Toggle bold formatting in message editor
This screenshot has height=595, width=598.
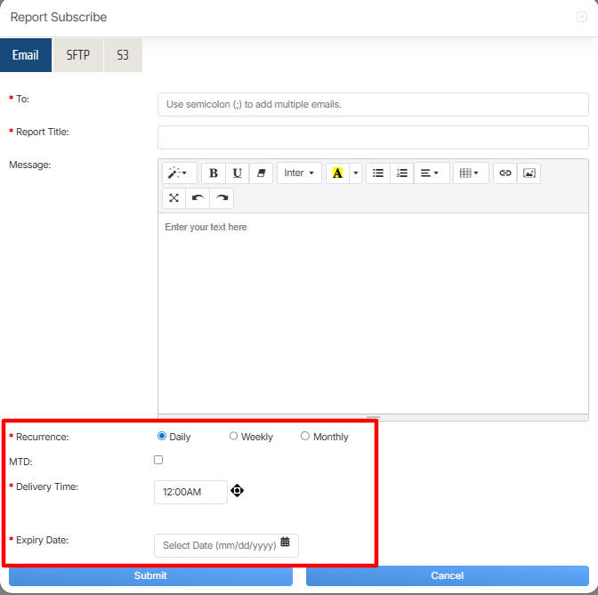213,173
